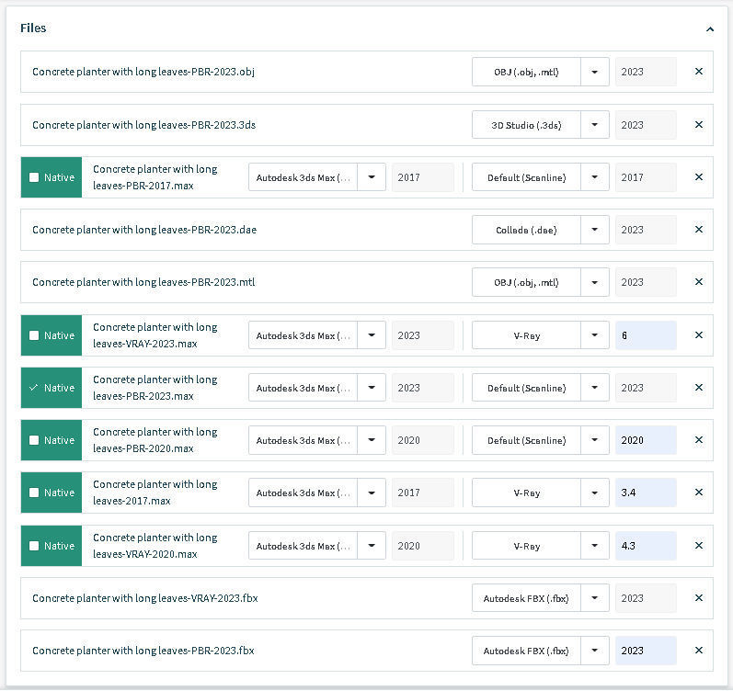Image resolution: width=733 pixels, height=691 pixels.
Task: Remove the PBR-2023.obj file with X
Action: (698, 72)
